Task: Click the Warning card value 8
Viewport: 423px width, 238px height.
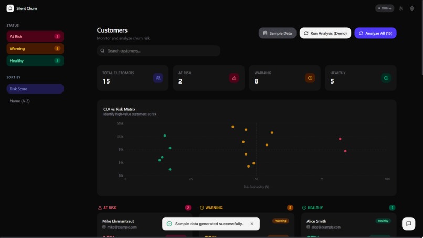Action: tap(256, 81)
